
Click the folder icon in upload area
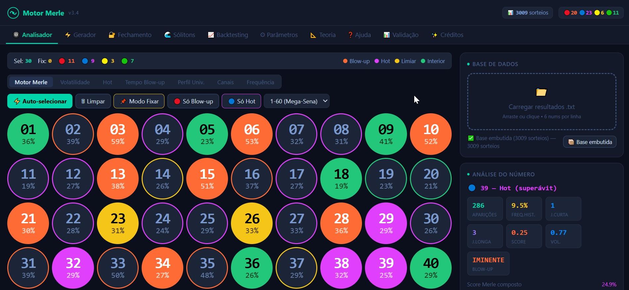coord(541,92)
